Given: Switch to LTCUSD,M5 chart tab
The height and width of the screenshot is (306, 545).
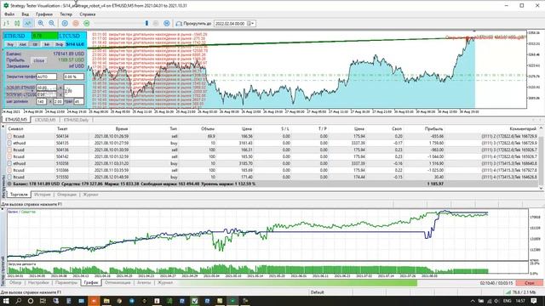Looking at the screenshot, I should click(x=45, y=120).
